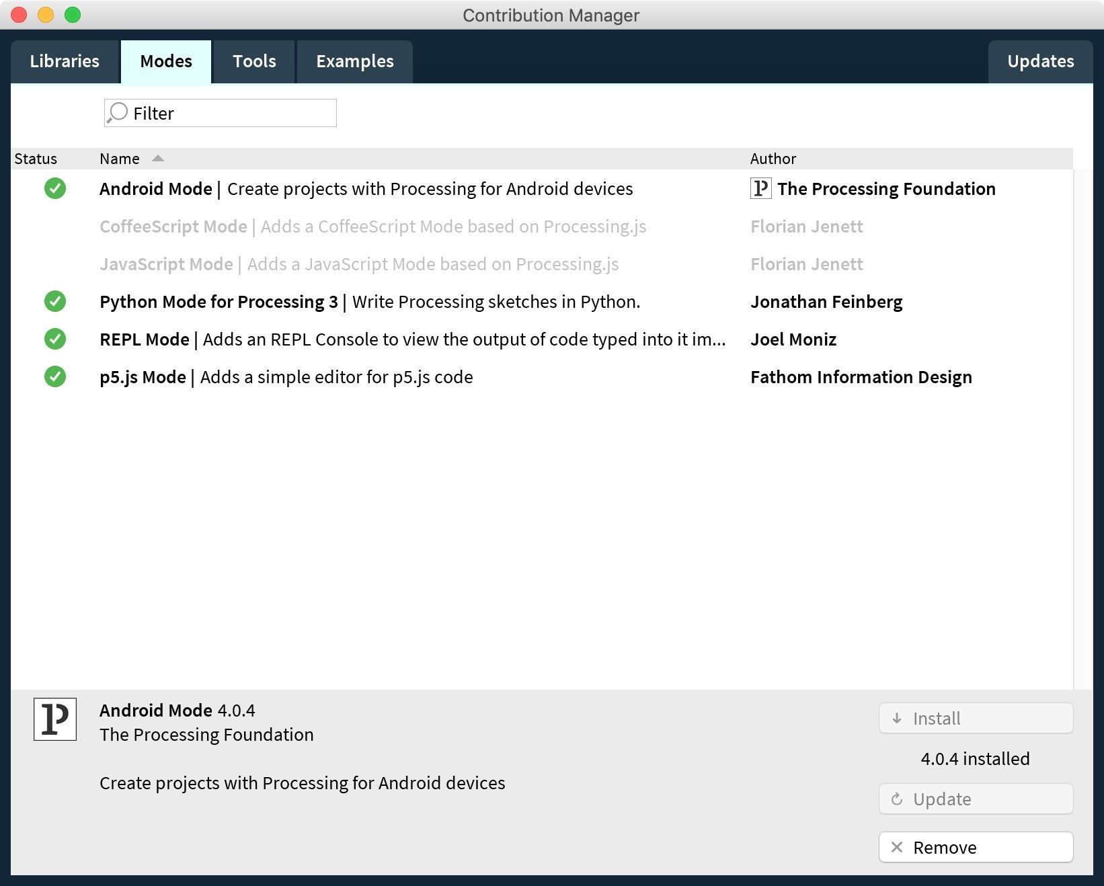Click the green status icon for REPL Mode
The height and width of the screenshot is (886, 1104).
pos(55,339)
